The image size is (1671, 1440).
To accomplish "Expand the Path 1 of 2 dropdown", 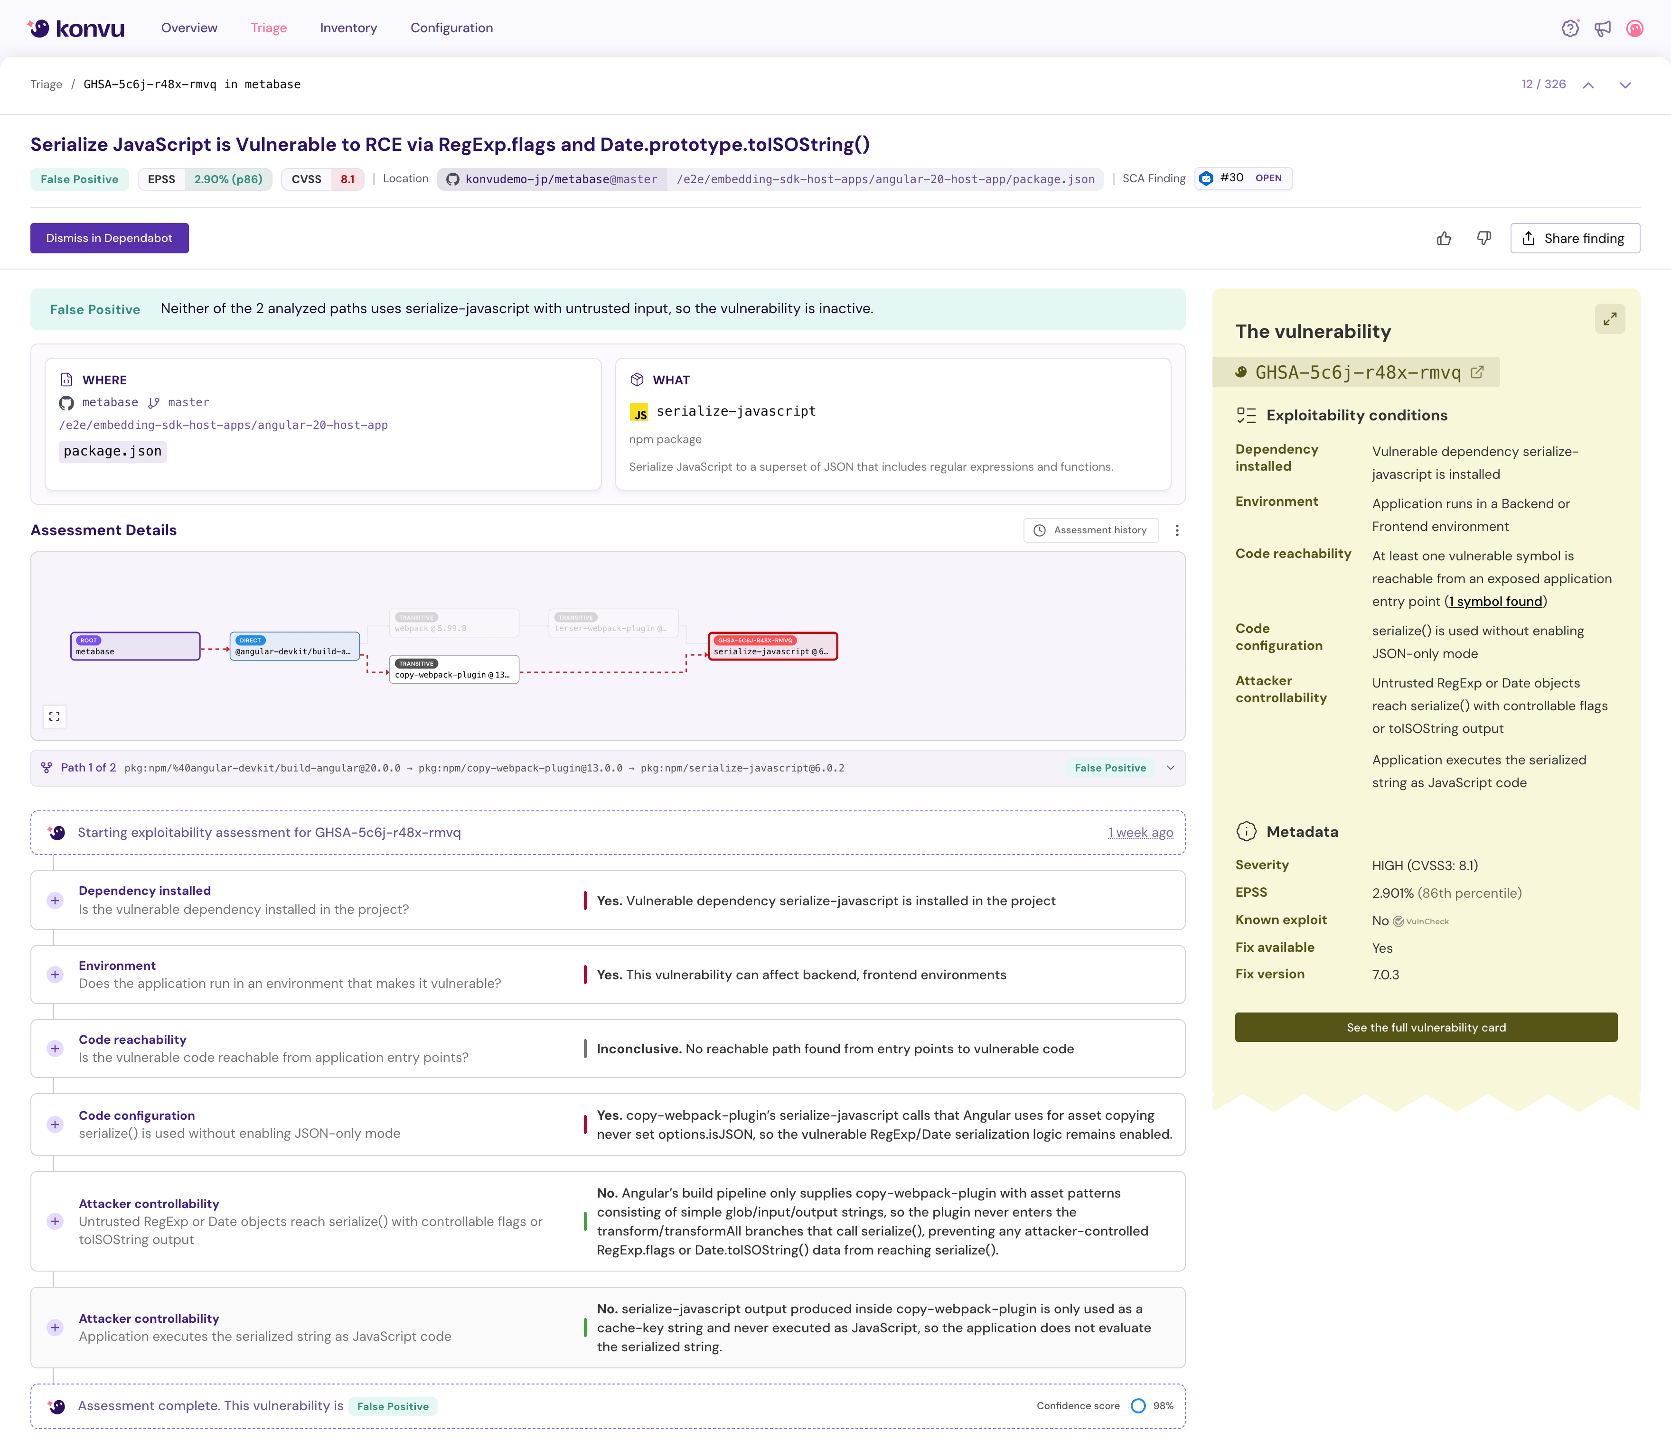I will click(1170, 768).
